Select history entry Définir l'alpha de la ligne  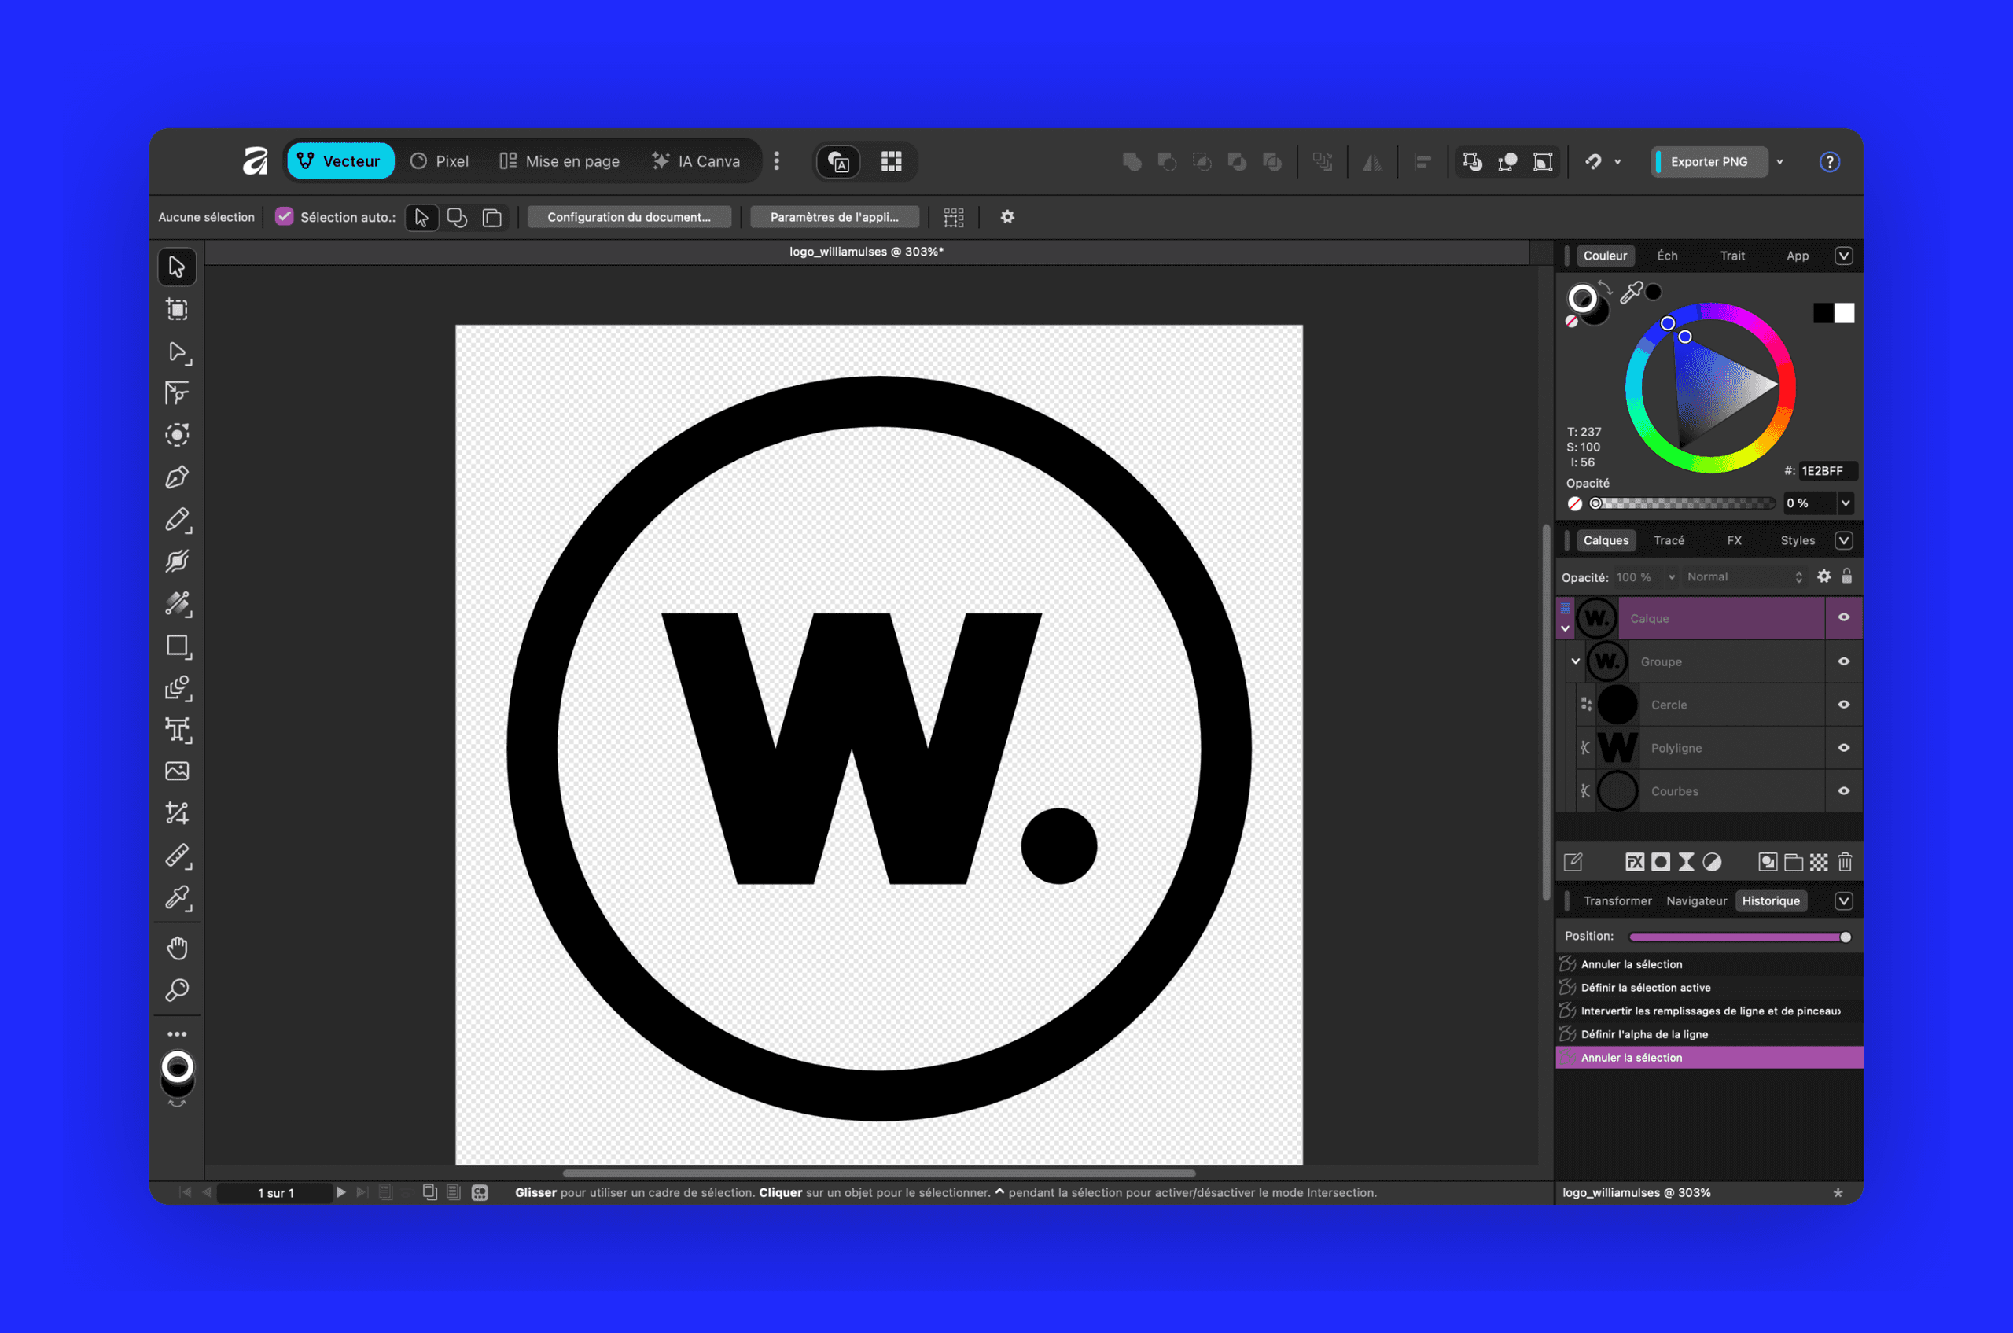1709,1035
